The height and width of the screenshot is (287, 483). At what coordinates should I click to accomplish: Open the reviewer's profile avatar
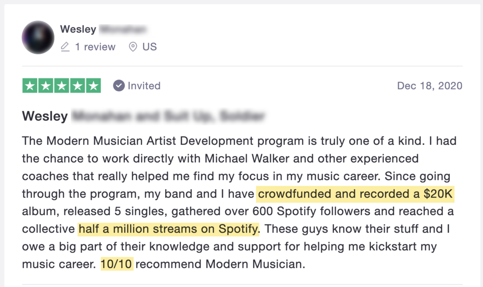38,37
